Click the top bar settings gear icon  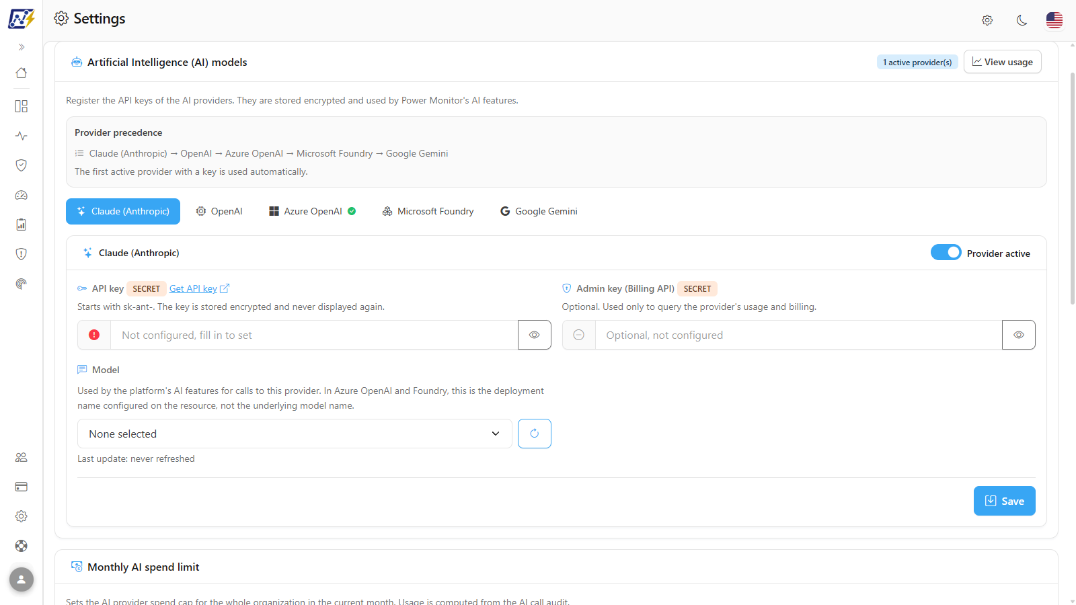987,20
